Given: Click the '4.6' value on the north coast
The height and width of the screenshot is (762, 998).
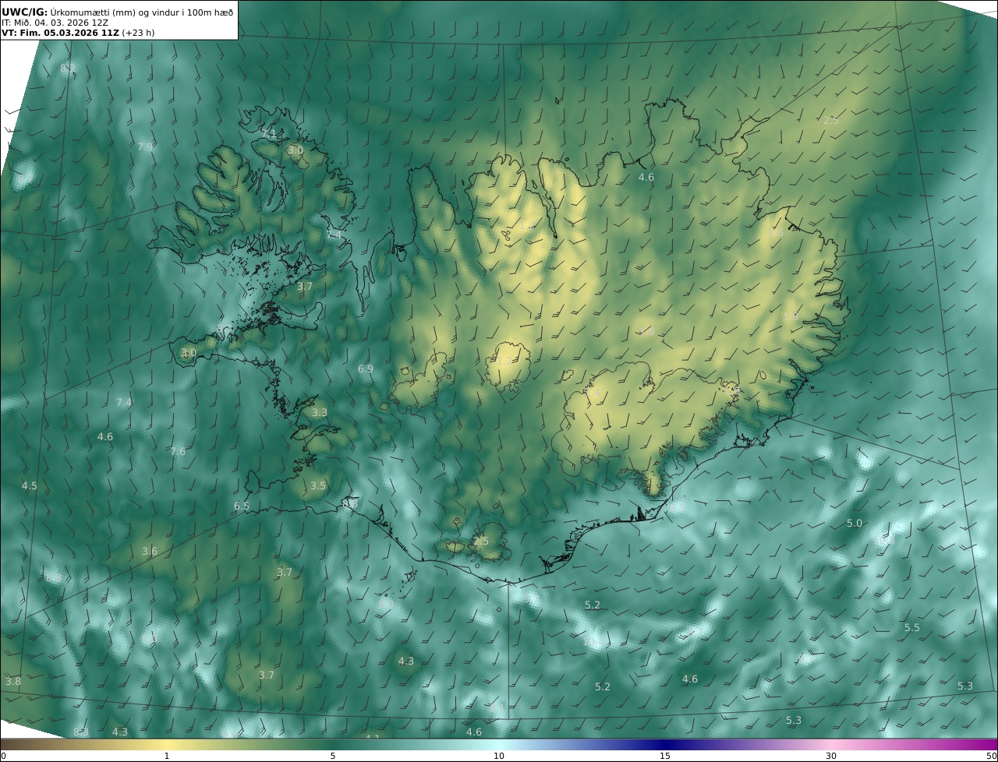Looking at the screenshot, I should 646,177.
